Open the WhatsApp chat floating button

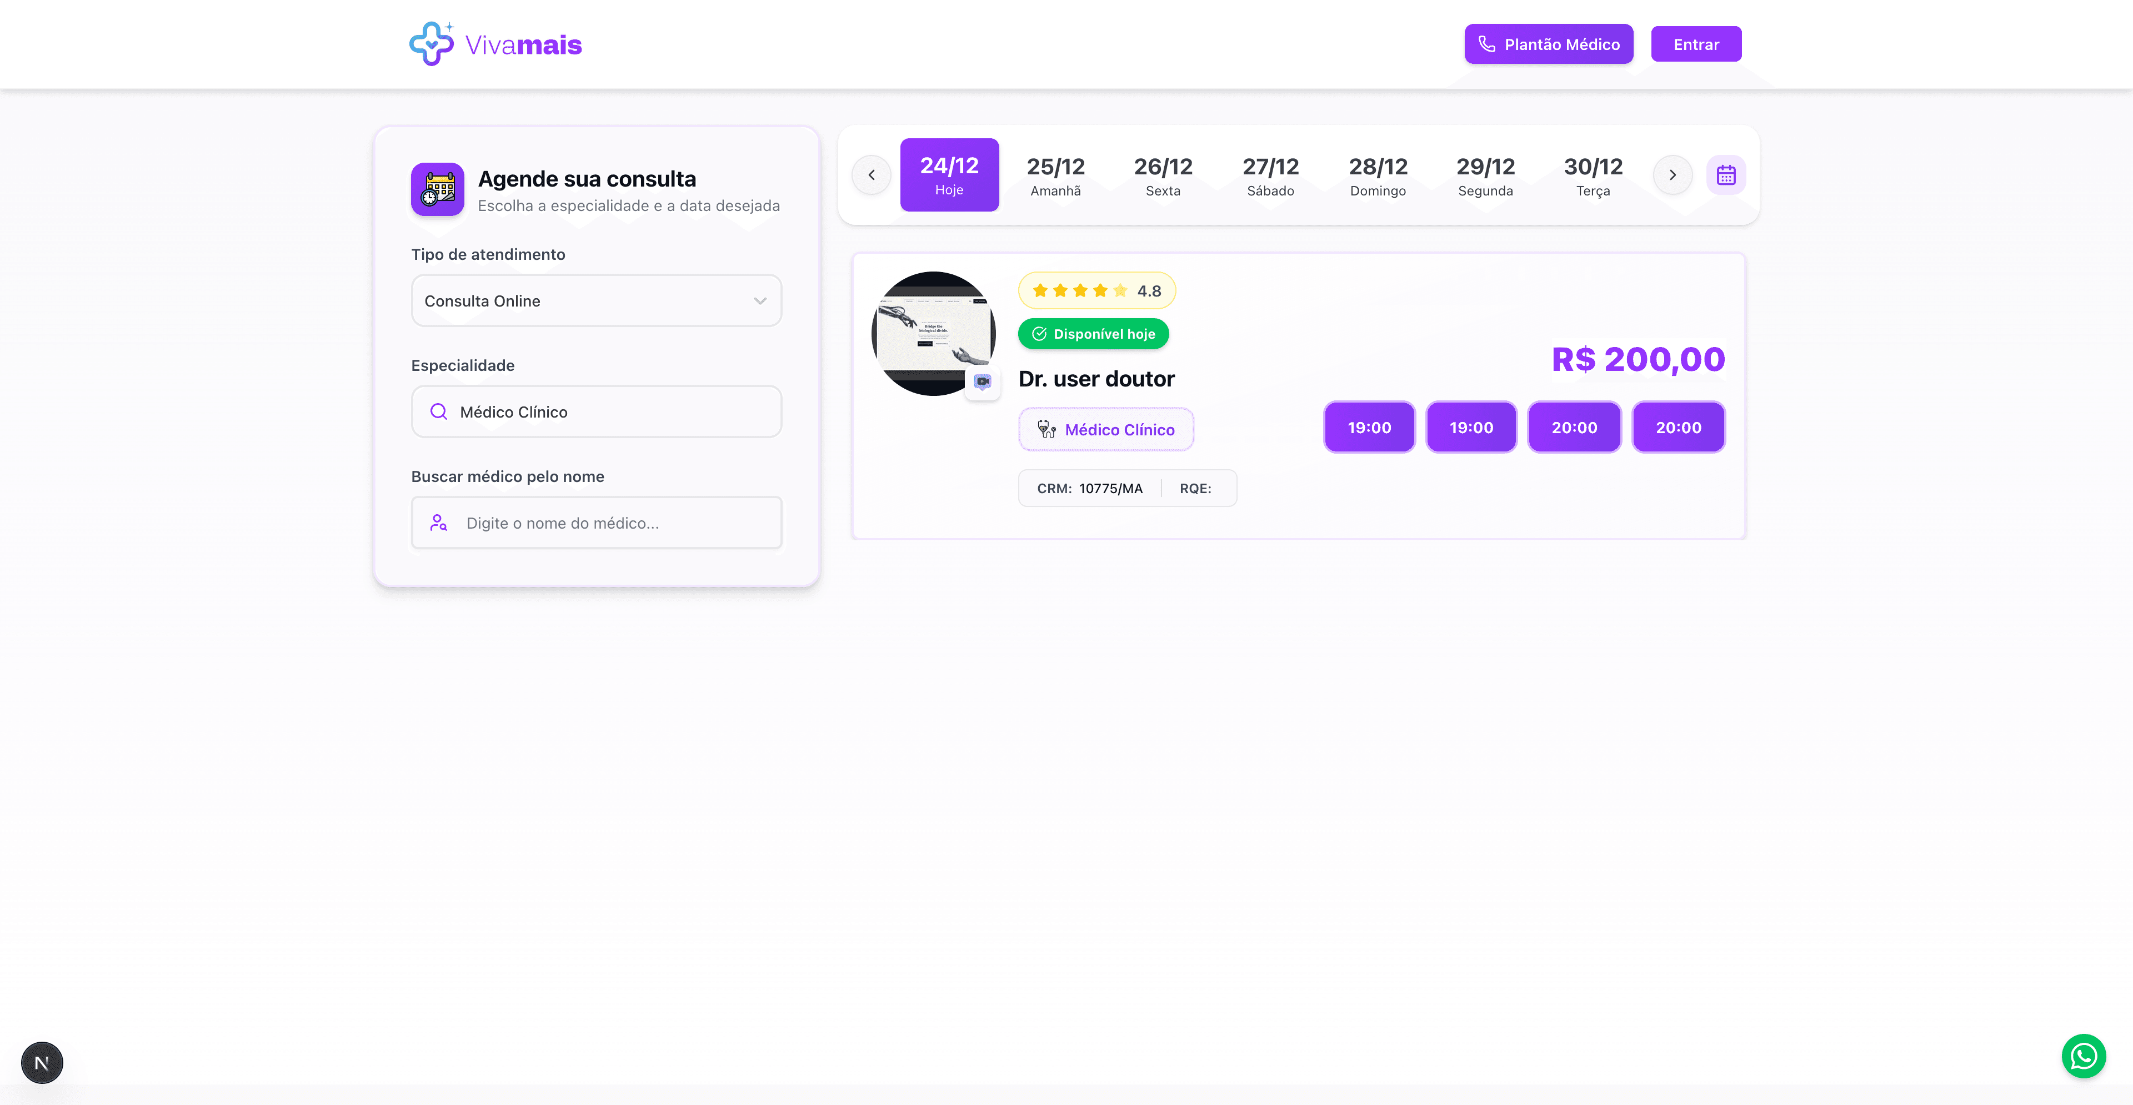(2084, 1056)
